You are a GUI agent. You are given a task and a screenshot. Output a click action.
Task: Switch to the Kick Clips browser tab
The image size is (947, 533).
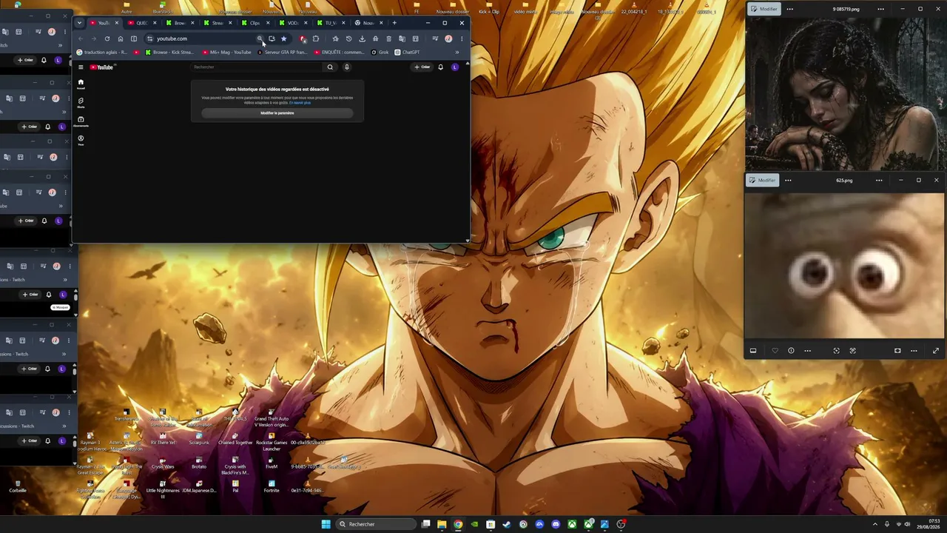pyautogui.click(x=256, y=23)
